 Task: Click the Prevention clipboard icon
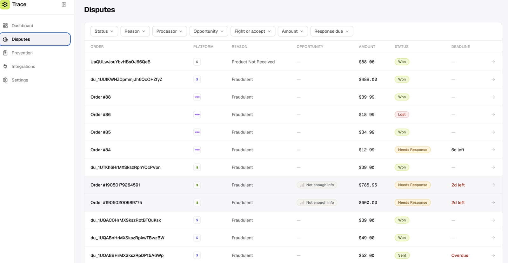click(x=5, y=53)
